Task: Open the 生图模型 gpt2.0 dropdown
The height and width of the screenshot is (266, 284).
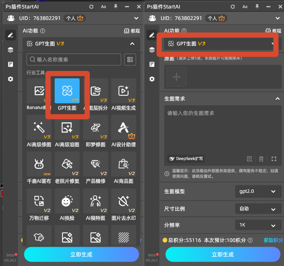Action: pyautogui.click(x=258, y=191)
